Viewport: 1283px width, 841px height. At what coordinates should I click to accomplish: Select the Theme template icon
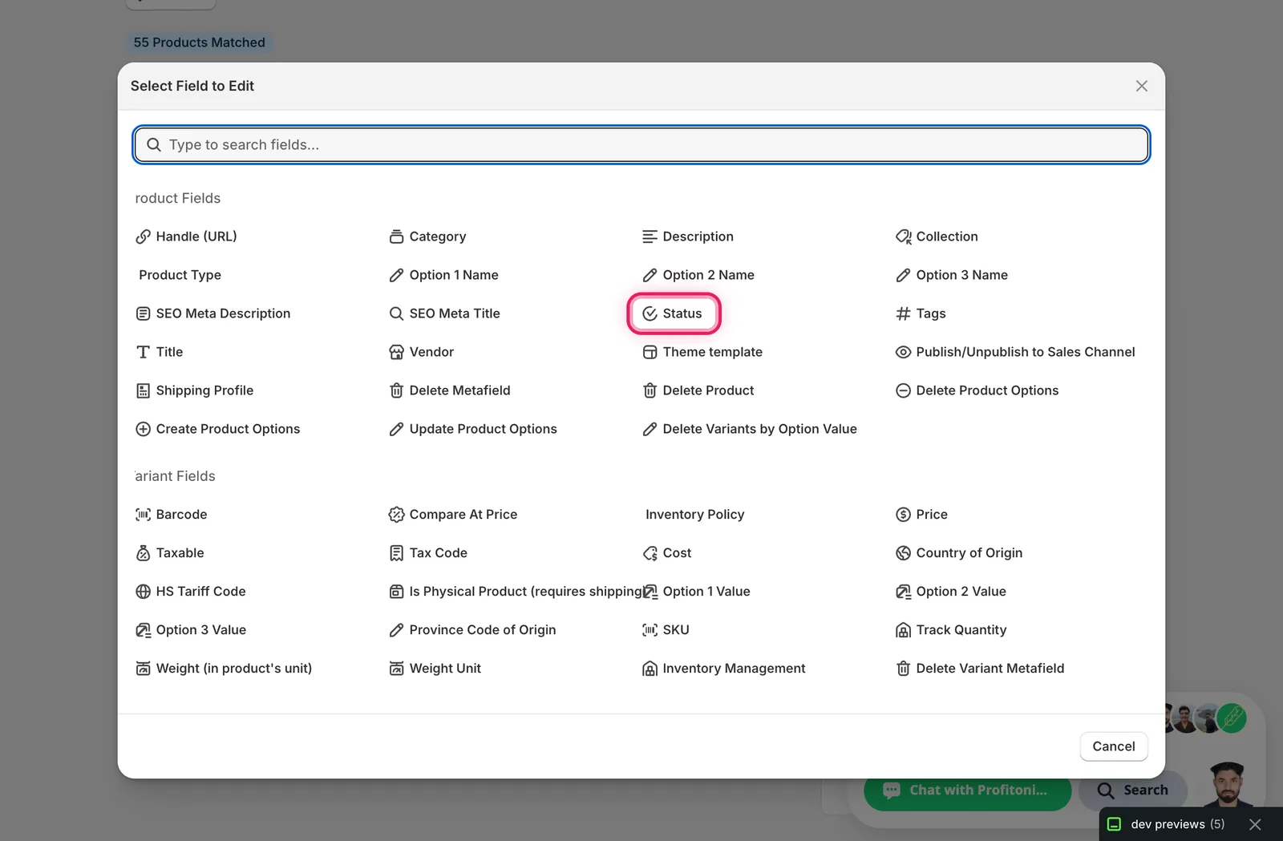(650, 352)
